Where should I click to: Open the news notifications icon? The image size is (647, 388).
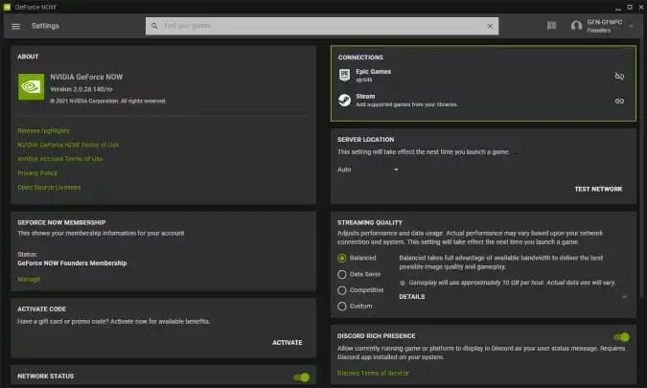click(x=551, y=26)
